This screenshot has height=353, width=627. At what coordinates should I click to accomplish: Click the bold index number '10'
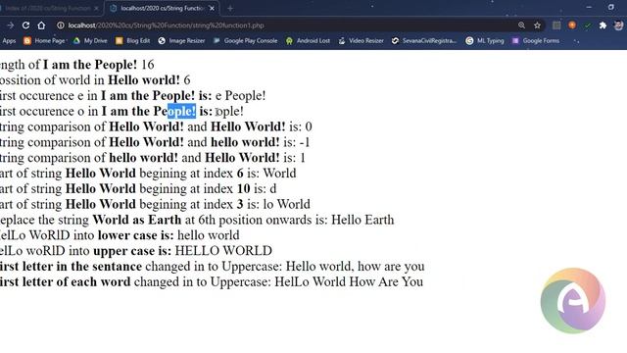click(244, 188)
